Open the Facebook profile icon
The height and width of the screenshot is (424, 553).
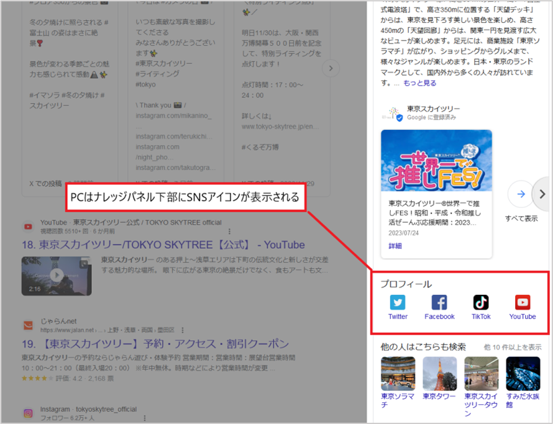point(439,302)
